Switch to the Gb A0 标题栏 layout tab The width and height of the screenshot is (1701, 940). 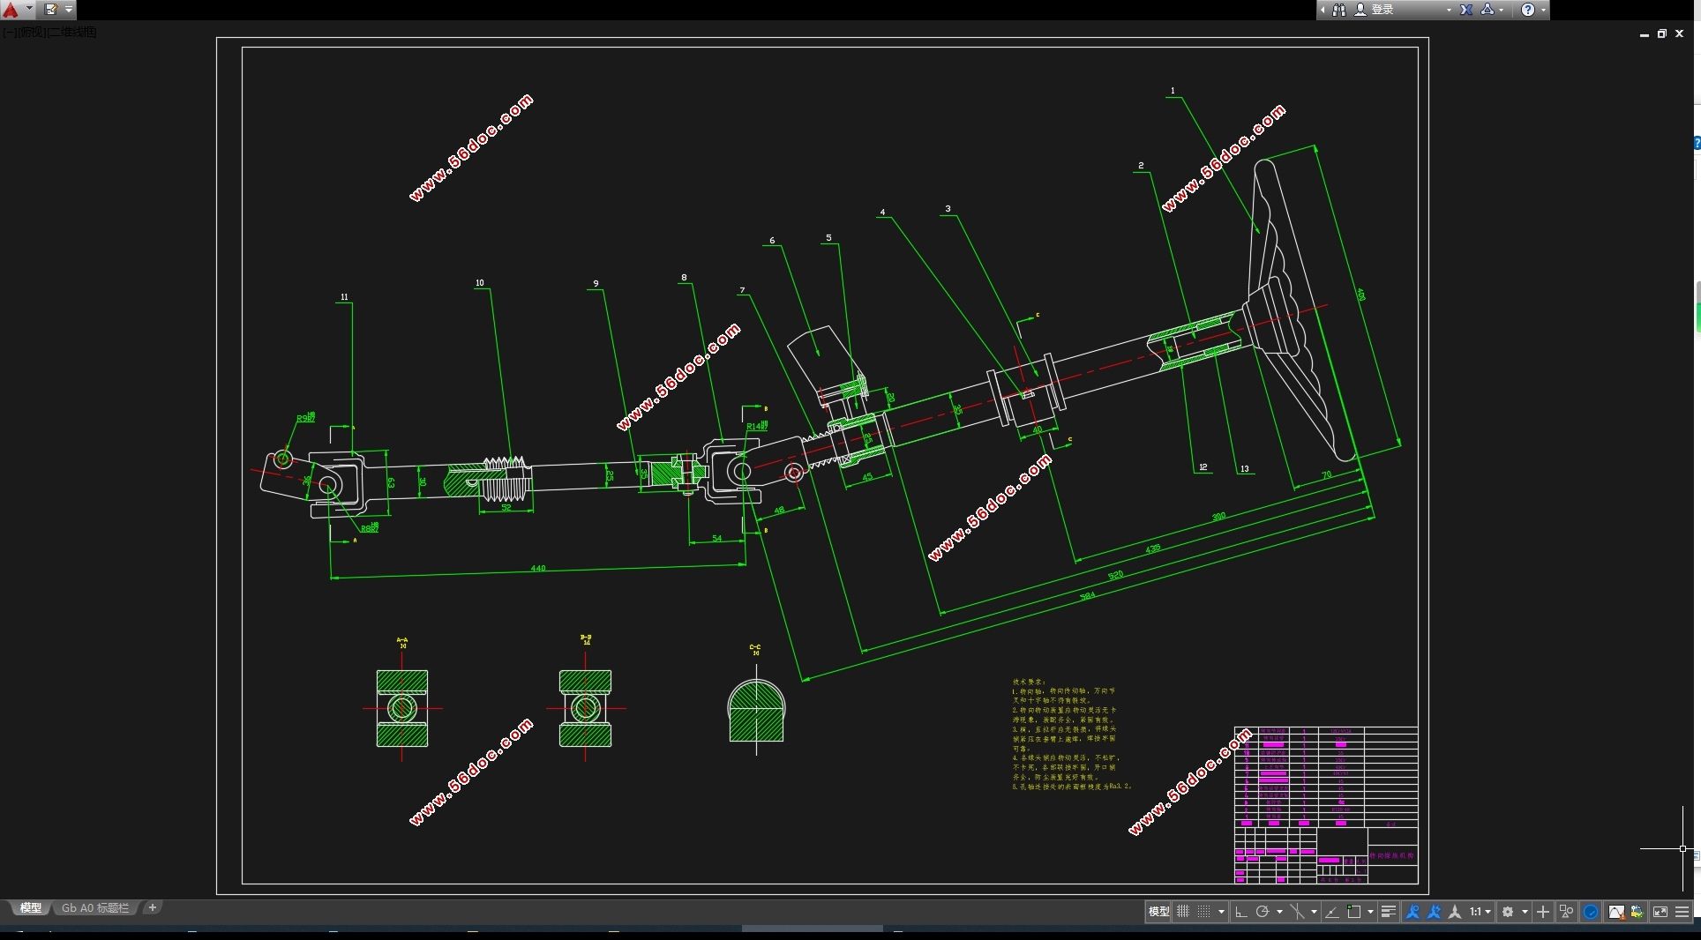(95, 908)
